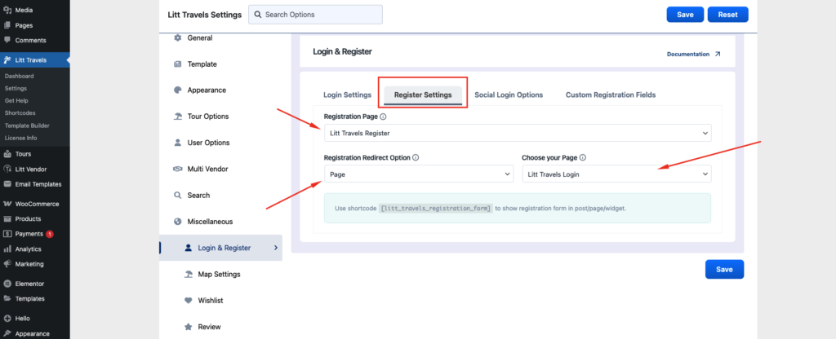The image size is (836, 339).
Task: Click the Multi Vendor handshake icon
Action: (178, 169)
